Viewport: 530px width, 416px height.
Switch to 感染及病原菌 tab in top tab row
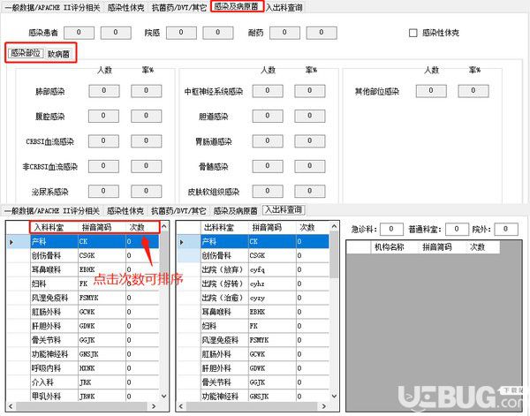(x=236, y=6)
